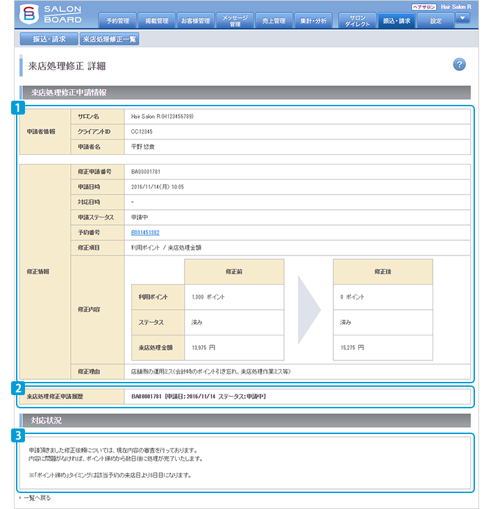Go to the お客様管理 tab
Viewport: 493px width, 509px height.
[195, 21]
